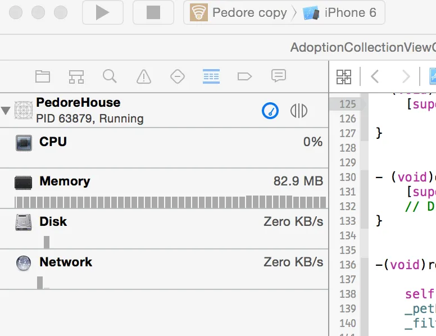Open the Report navigator speech-bubble icon
The height and width of the screenshot is (336, 436).
coord(279,76)
